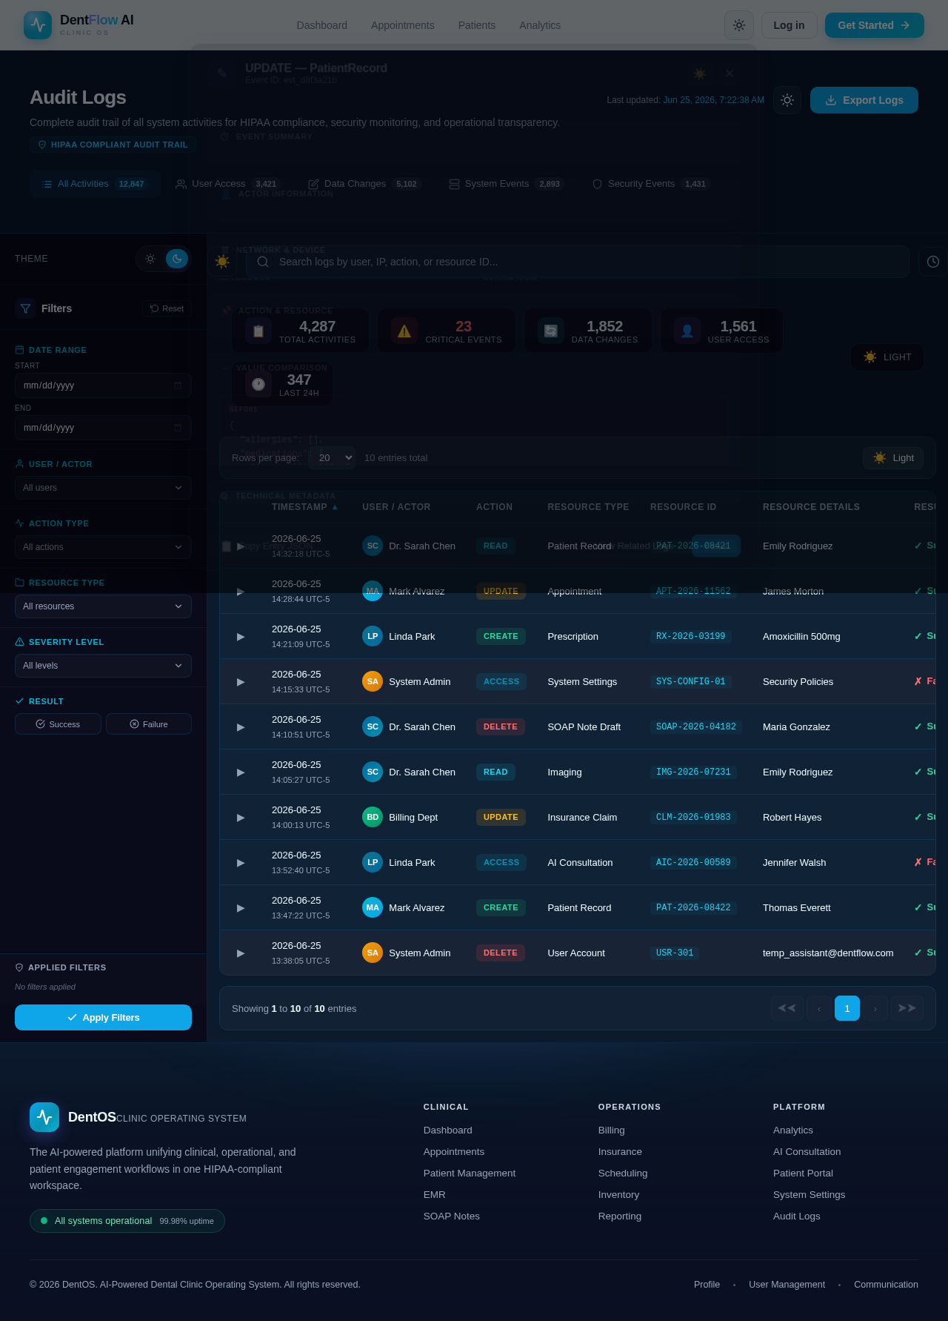
Task: Open the All levels severity dropdown
Action: click(x=103, y=666)
